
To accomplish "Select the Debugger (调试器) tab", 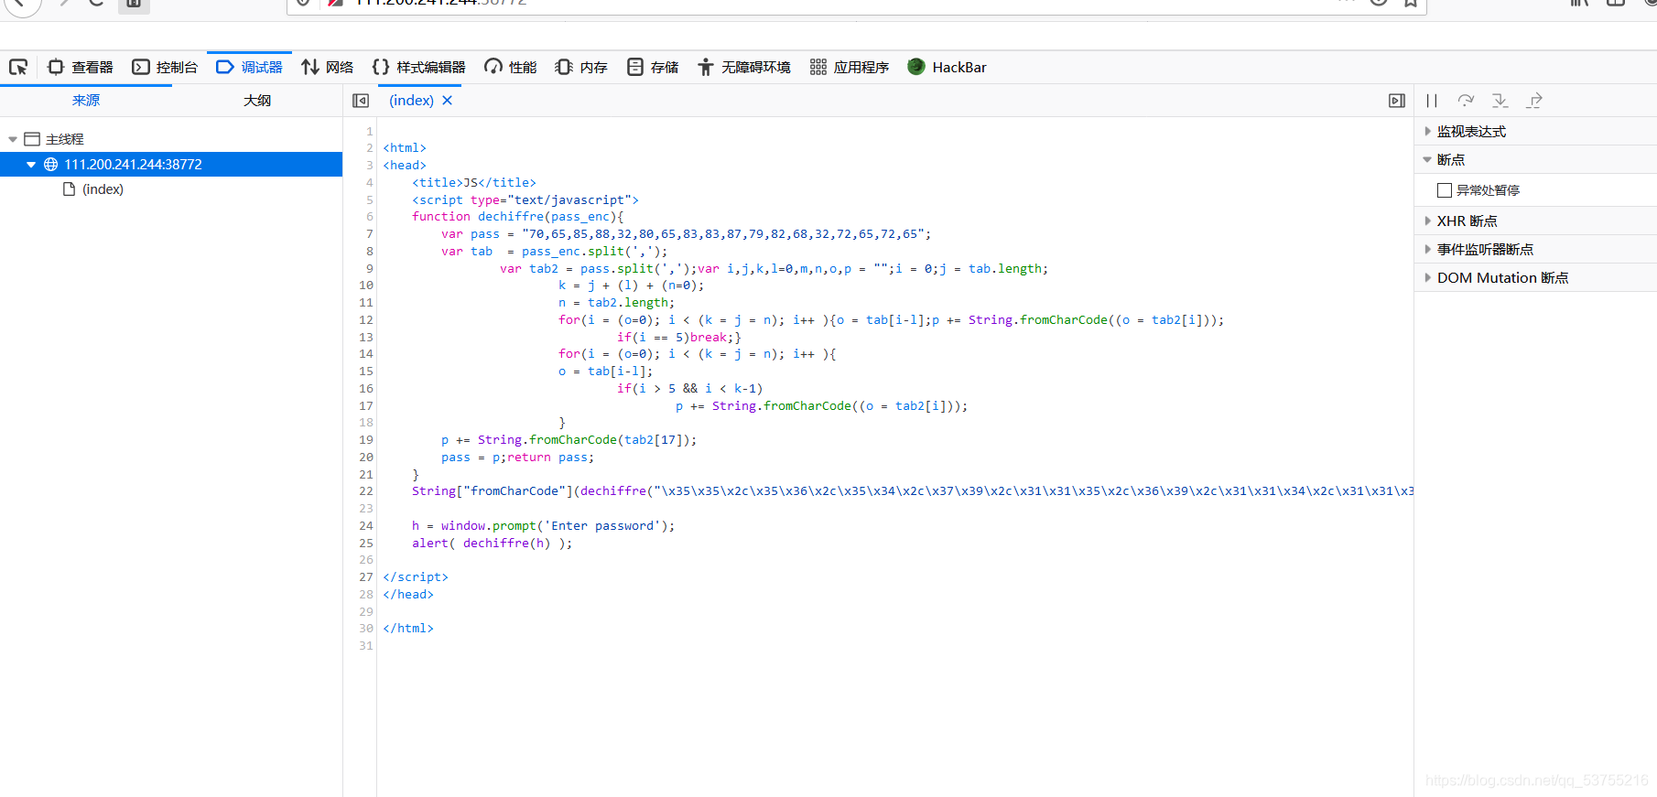I will tap(250, 67).
